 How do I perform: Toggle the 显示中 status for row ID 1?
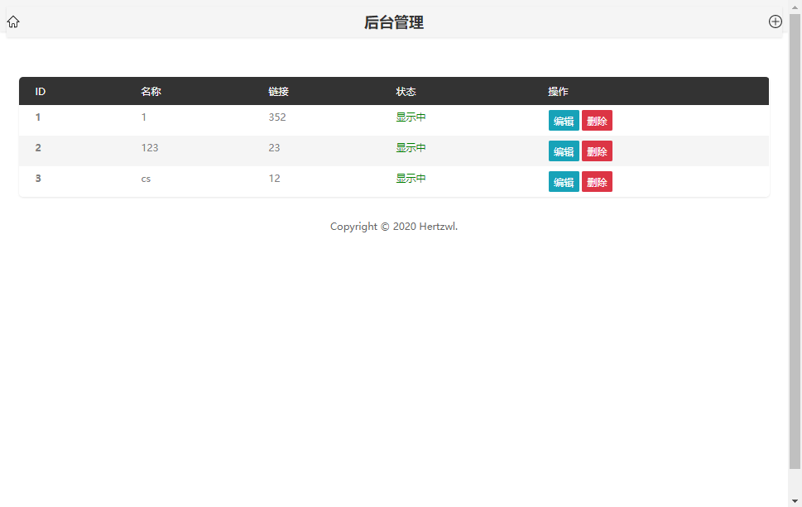coord(411,117)
